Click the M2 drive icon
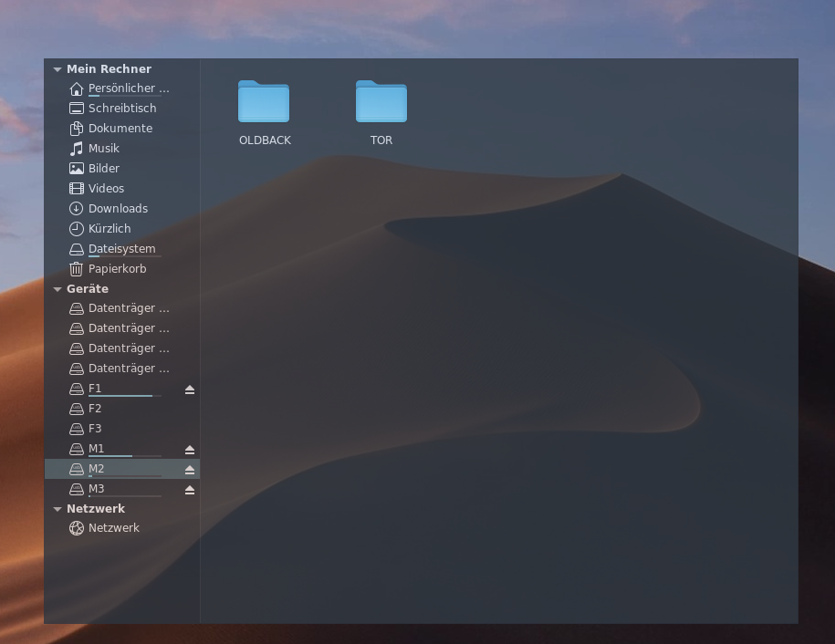This screenshot has width=835, height=644. (x=76, y=469)
